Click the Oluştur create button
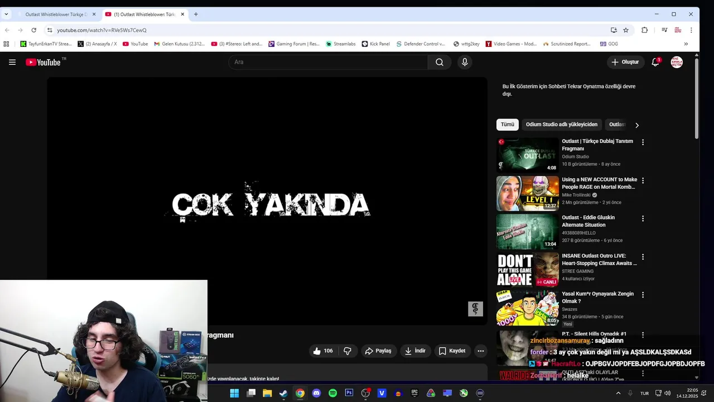714x402 pixels. coord(625,62)
